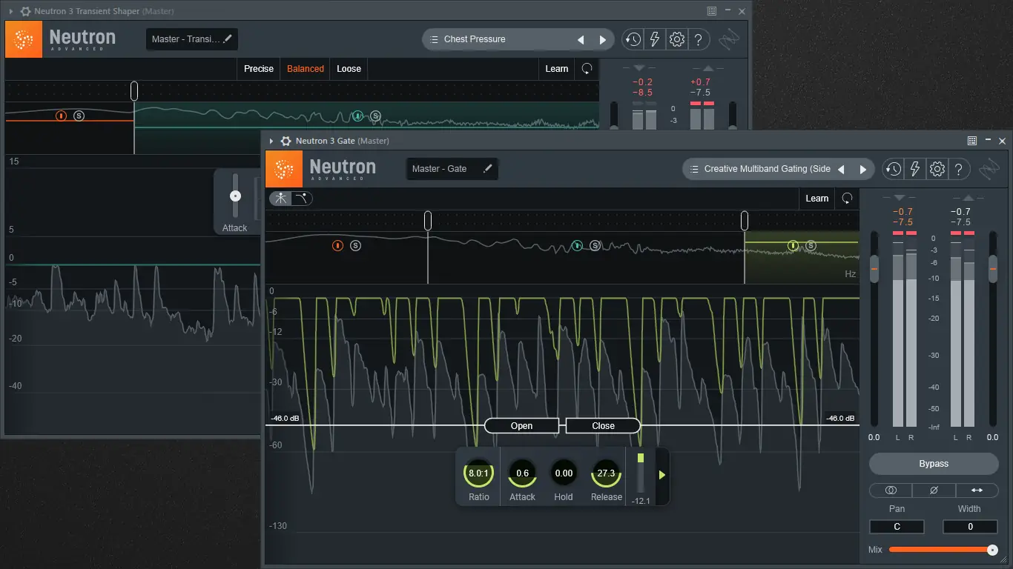The height and width of the screenshot is (569, 1013).
Task: Solo the orange low band in Transient Shaper
Action: tap(79, 116)
